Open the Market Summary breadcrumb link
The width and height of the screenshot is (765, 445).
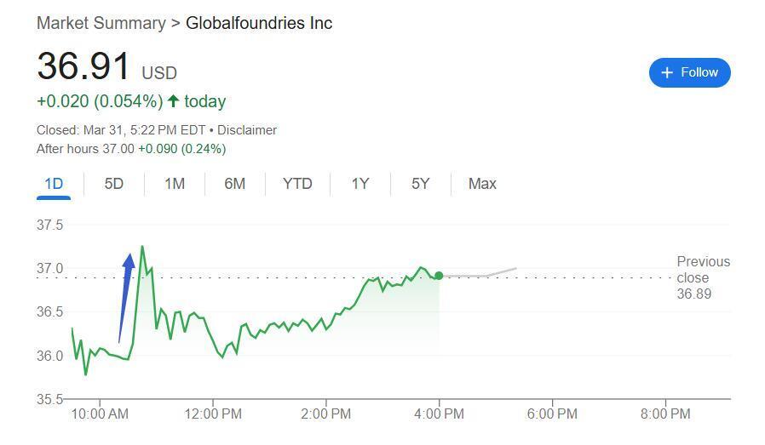click(x=101, y=23)
